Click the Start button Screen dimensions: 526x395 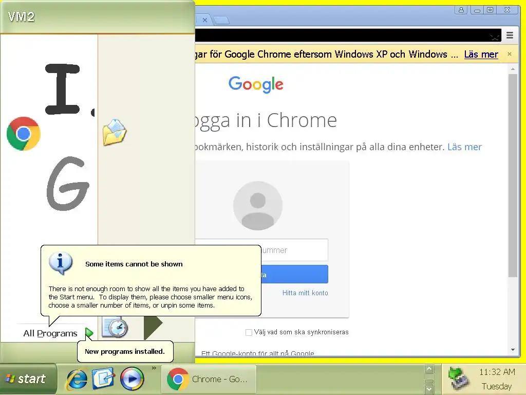click(x=28, y=379)
